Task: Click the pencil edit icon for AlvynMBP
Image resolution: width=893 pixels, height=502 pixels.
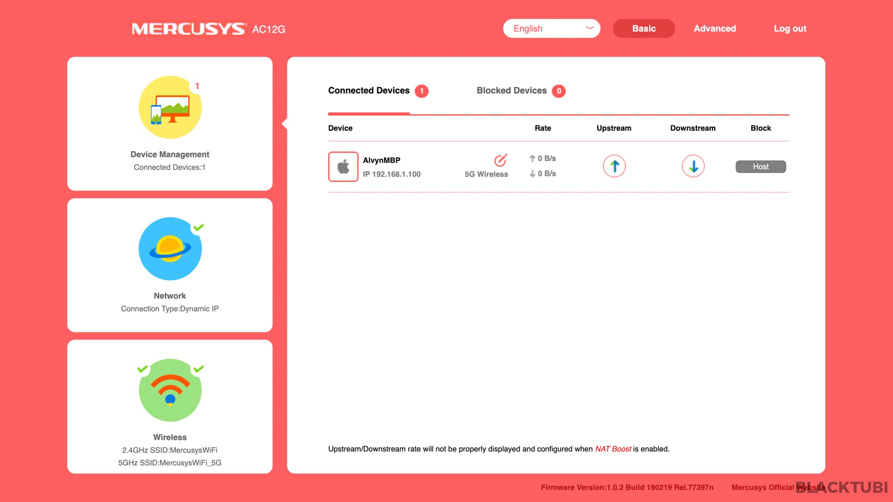Action: (500, 160)
